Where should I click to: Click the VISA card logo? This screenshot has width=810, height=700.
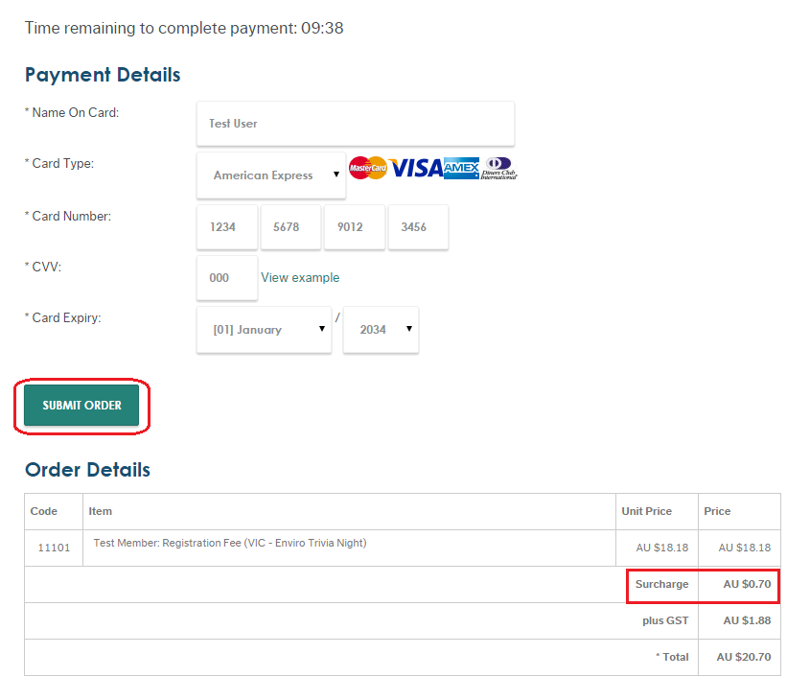tap(415, 168)
